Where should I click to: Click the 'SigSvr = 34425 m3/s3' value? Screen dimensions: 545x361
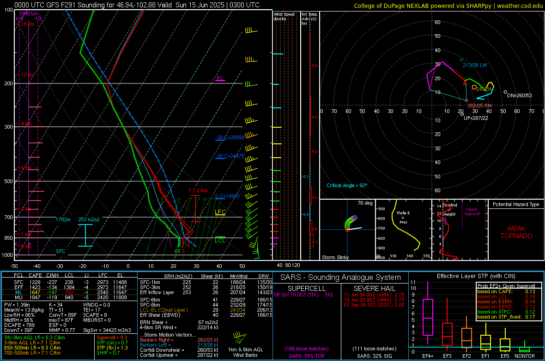pos(107,330)
